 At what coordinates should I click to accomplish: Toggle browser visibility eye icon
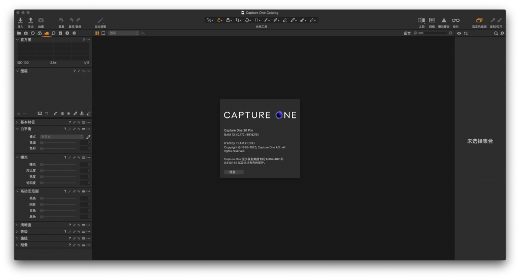[x=459, y=33]
